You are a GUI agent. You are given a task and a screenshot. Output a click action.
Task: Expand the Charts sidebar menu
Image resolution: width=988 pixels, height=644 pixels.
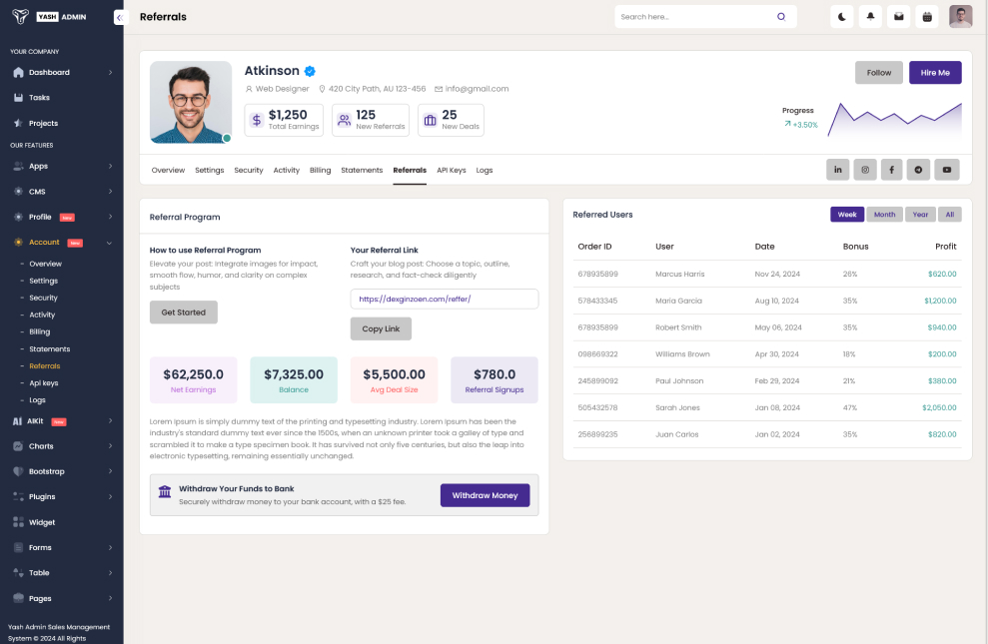click(62, 446)
